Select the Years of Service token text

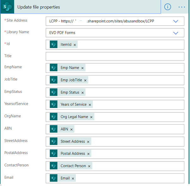click(x=74, y=104)
